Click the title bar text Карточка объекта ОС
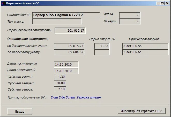Screen dimensions: 171x117 coord(23,3)
